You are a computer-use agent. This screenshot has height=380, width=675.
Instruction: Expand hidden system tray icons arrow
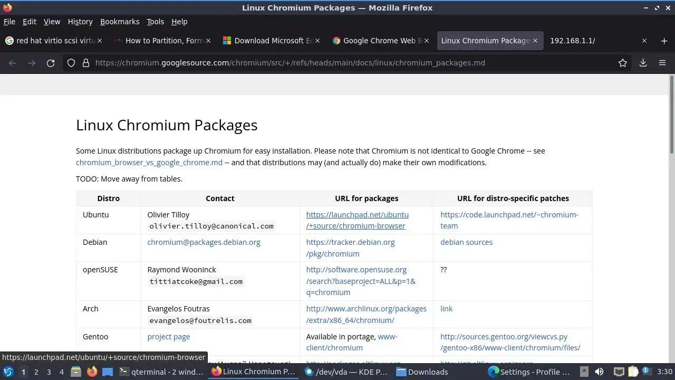pos(584,372)
